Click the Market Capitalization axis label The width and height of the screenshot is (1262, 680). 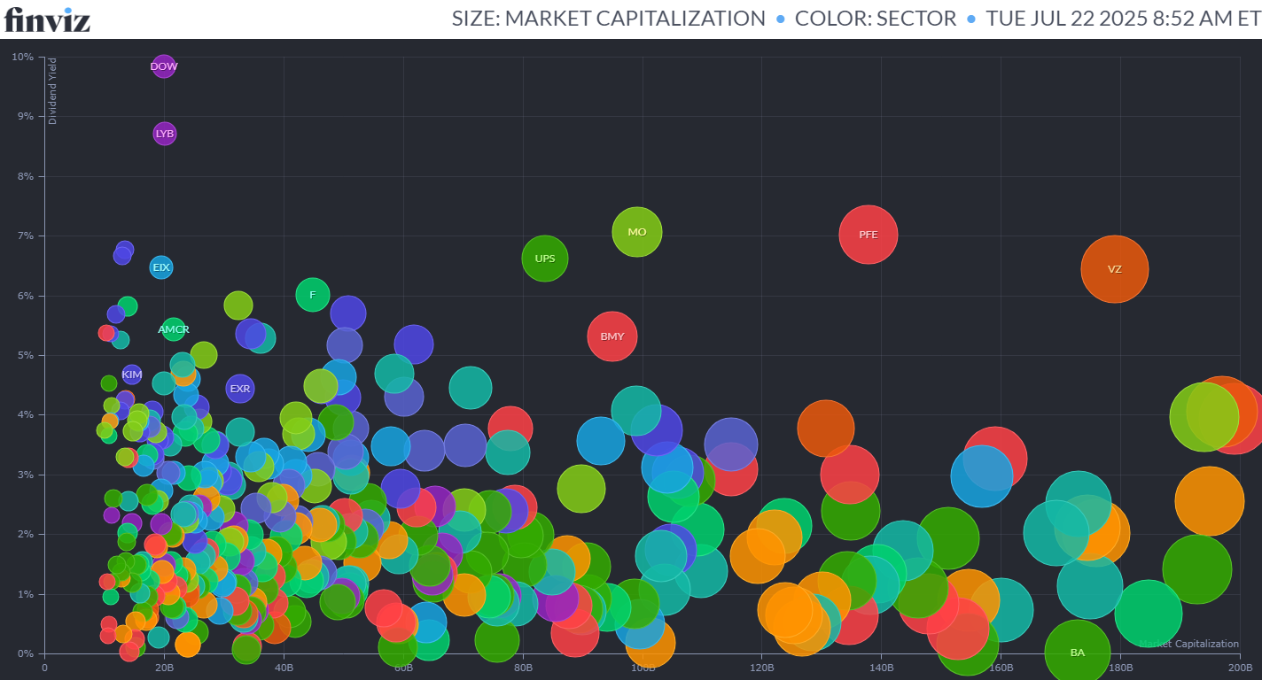[x=1188, y=644]
